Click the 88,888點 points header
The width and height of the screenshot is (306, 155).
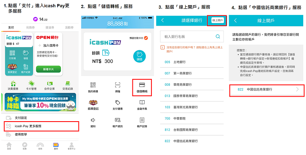click(118, 24)
